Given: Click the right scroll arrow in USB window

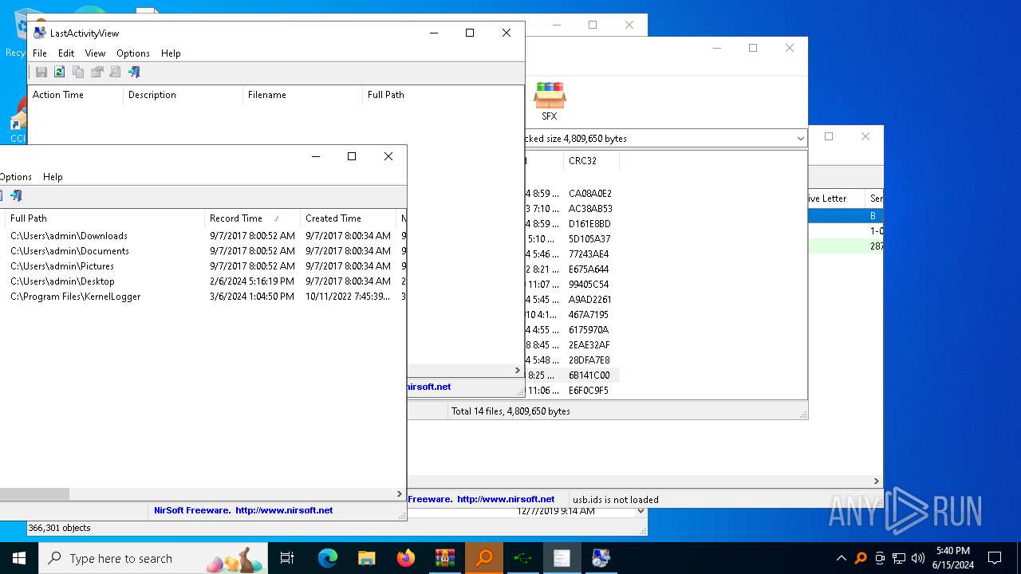Looking at the screenshot, I should [877, 482].
